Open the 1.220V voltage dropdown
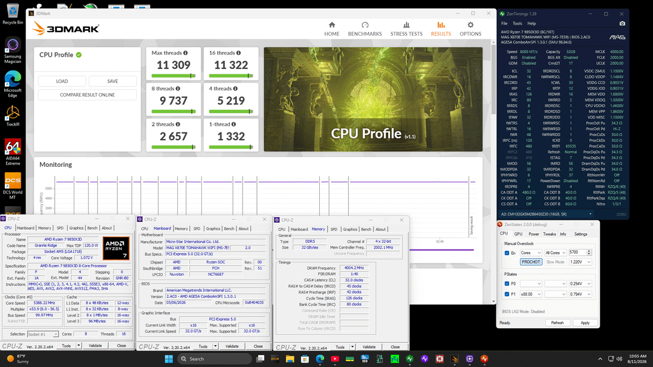Viewport: 653px width, 367px height. tap(580, 262)
